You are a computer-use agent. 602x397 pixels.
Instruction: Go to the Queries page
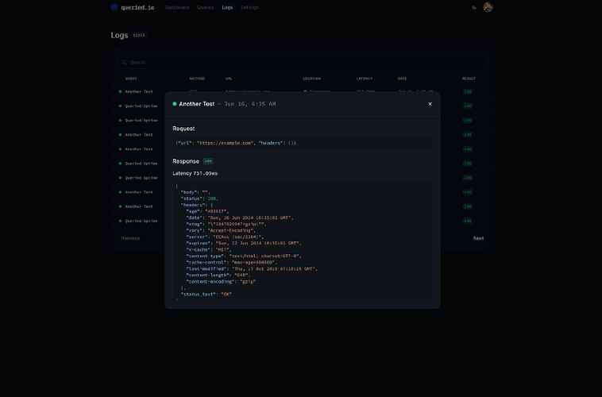coord(206,7)
